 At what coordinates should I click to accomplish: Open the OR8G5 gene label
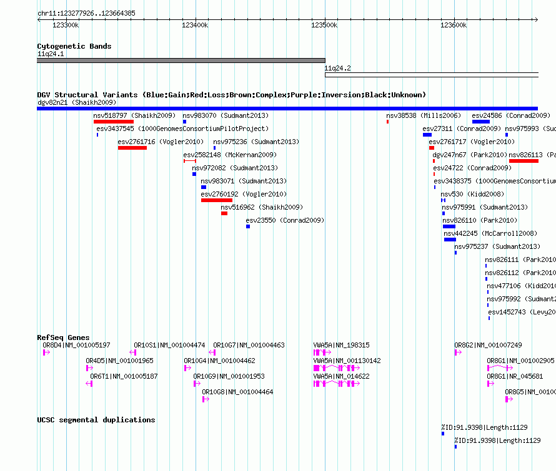[x=530, y=392]
